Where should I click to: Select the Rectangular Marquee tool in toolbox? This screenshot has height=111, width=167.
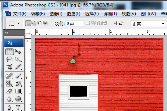click(9, 52)
